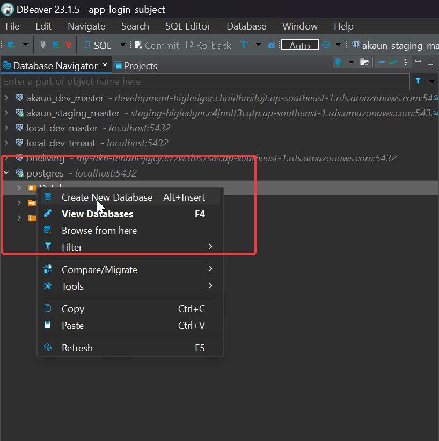
Task: Choose Create New Database from context menu
Action: click(x=130, y=197)
